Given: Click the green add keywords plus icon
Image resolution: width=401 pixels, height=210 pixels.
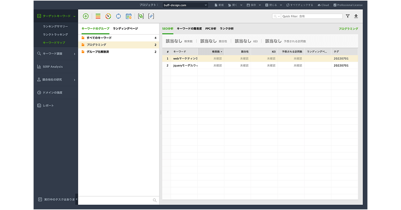Looking at the screenshot, I should (86, 16).
